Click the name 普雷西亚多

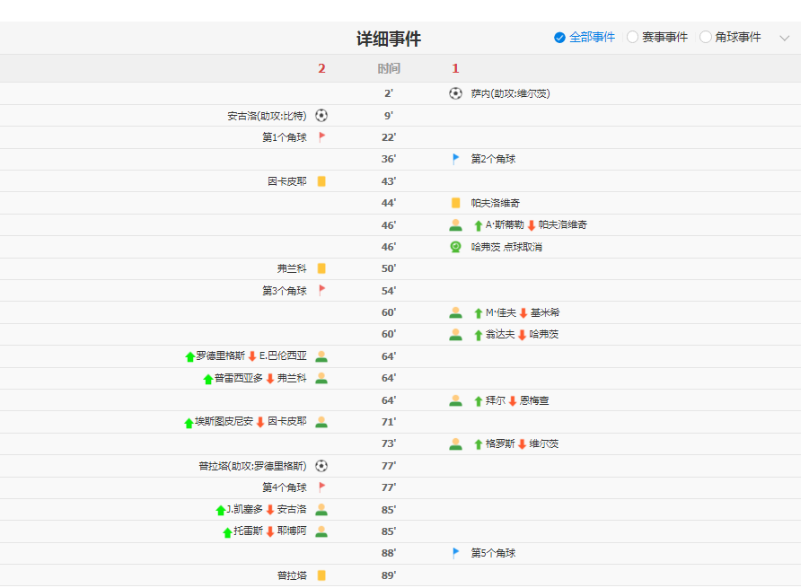click(238, 378)
